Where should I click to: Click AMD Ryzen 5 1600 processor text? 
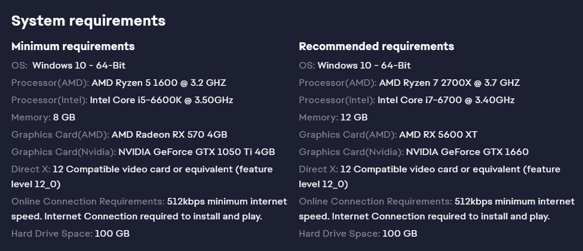[x=159, y=82]
